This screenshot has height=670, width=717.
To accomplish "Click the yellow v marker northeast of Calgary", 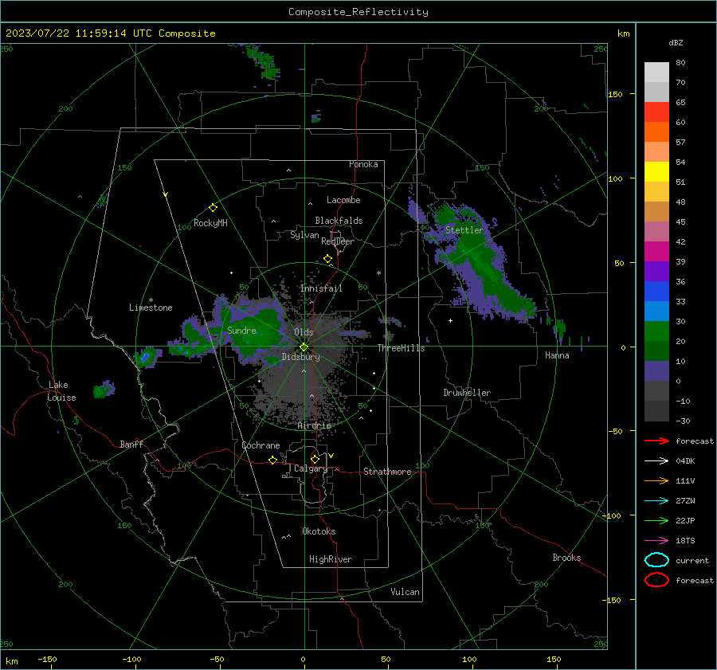I will [331, 456].
